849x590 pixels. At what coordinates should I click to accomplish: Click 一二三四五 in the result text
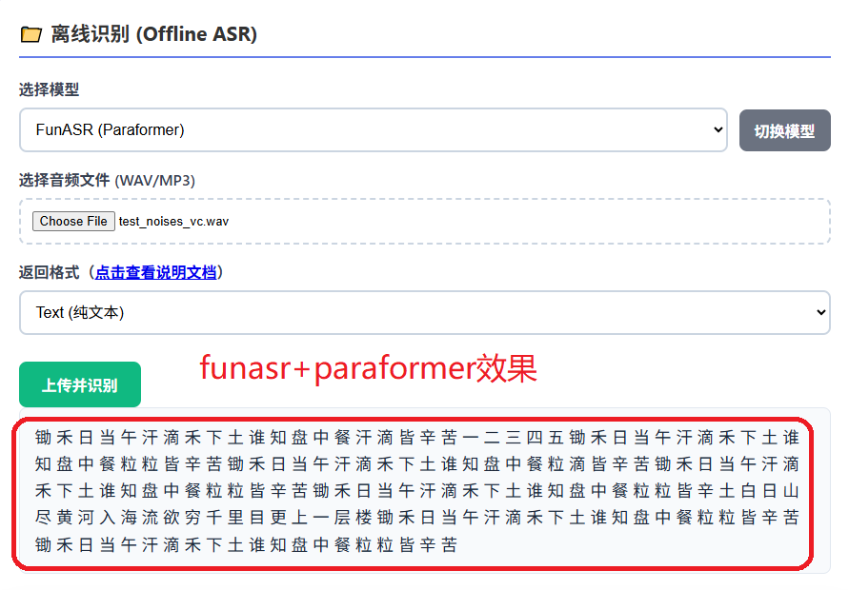point(513,438)
